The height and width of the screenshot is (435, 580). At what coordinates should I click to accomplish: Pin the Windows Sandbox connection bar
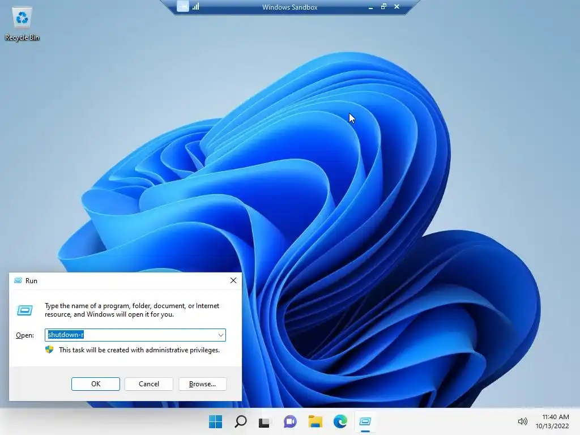[x=183, y=6]
